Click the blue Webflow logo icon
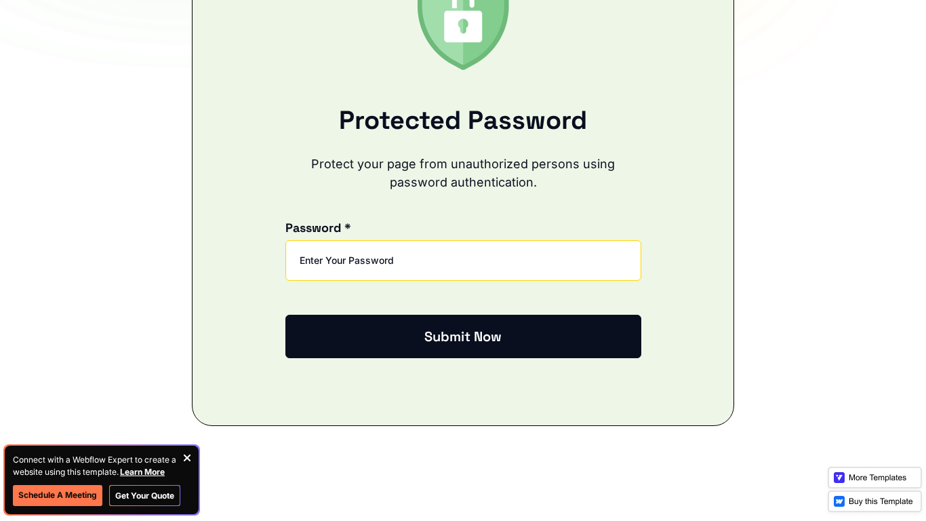This screenshot has height=521, width=926. pos(839,501)
